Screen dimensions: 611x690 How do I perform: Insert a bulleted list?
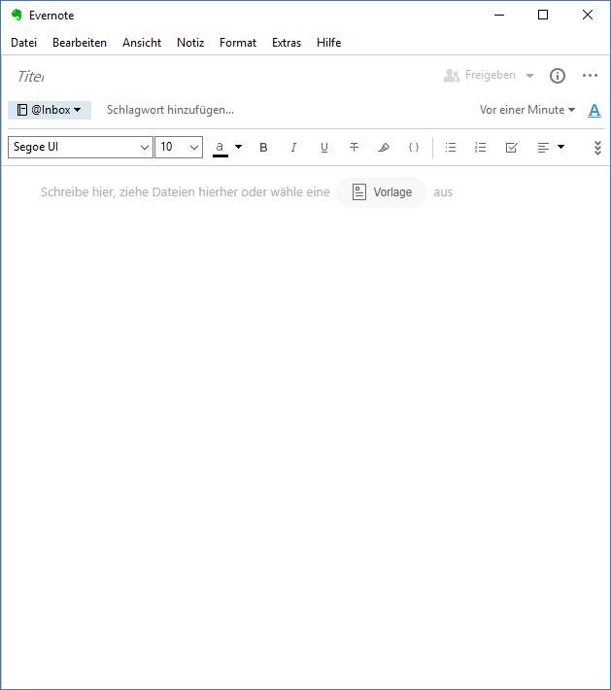click(x=451, y=148)
